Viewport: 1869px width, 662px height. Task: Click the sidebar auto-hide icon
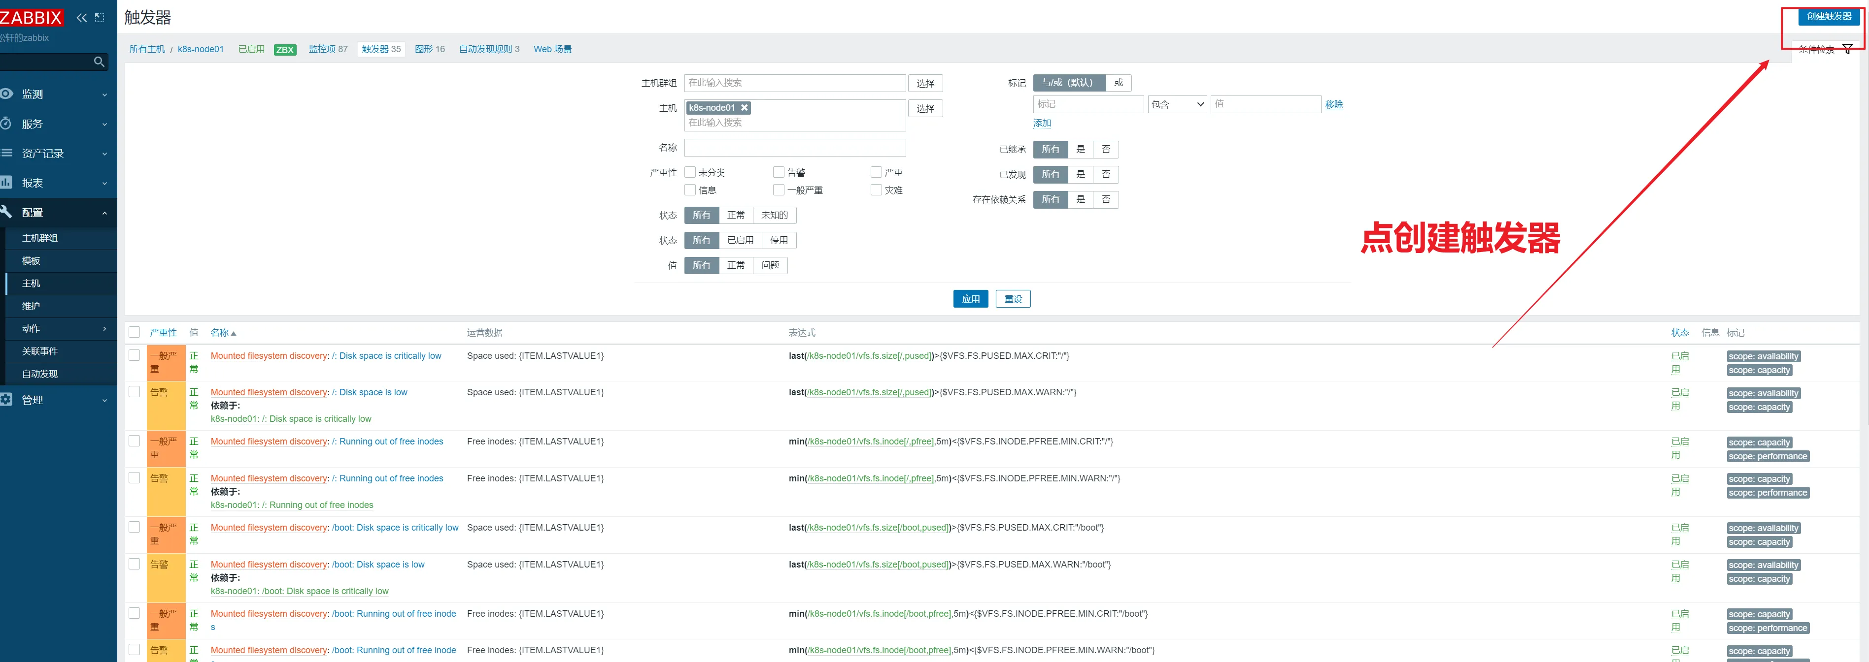[x=100, y=17]
